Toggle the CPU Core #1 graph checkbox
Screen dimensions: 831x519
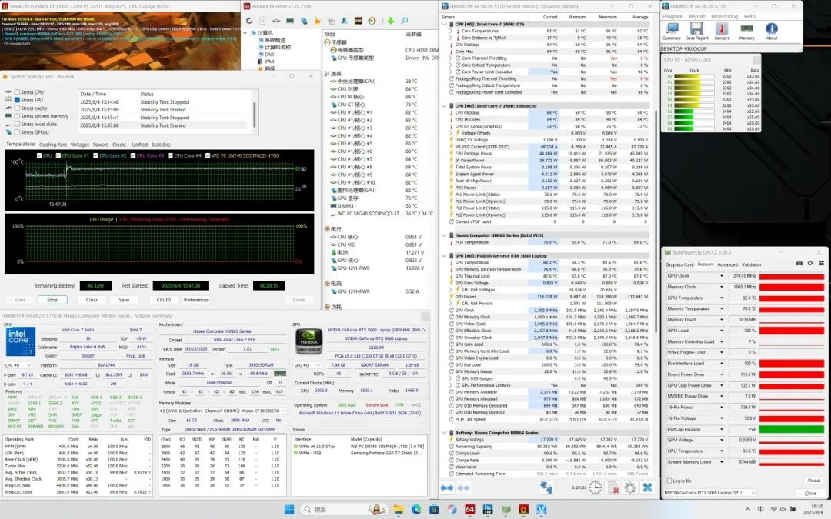[x=58, y=155]
